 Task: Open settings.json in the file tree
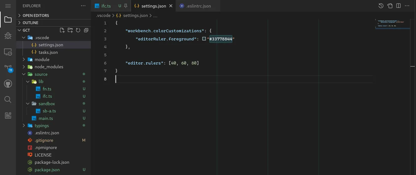54,45
